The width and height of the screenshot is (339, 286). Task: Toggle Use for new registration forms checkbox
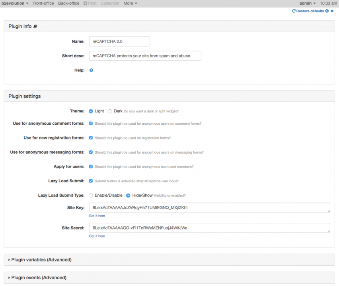point(91,138)
